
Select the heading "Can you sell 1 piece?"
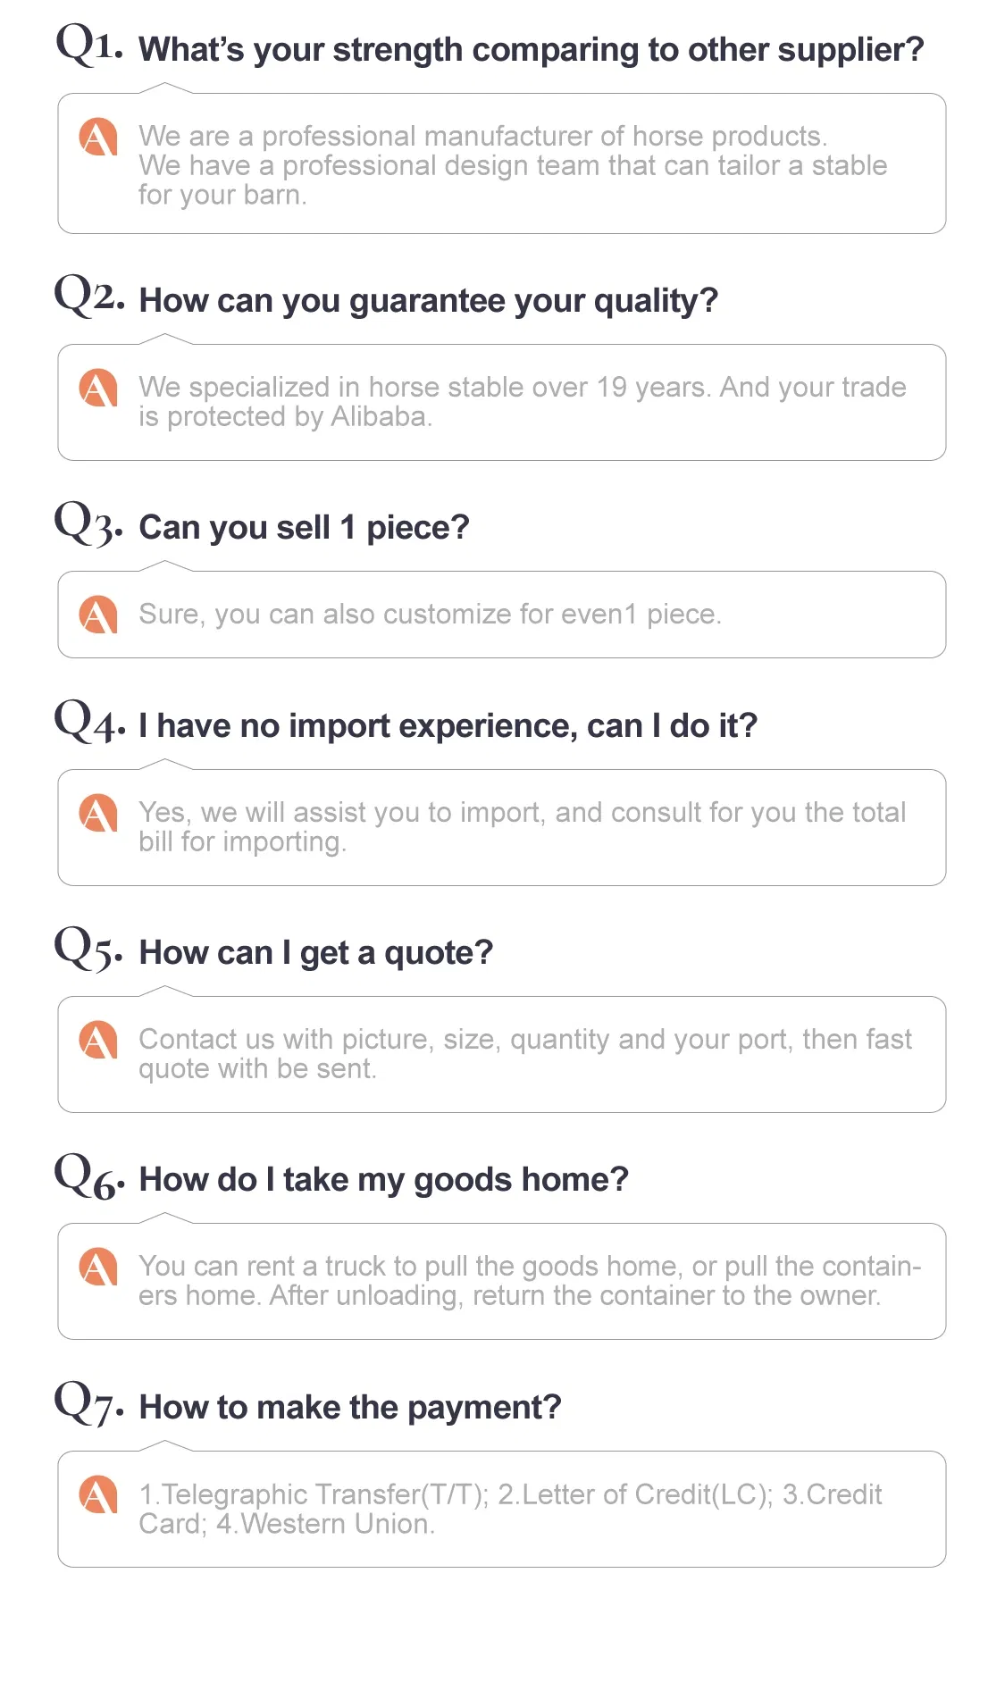[x=304, y=528]
